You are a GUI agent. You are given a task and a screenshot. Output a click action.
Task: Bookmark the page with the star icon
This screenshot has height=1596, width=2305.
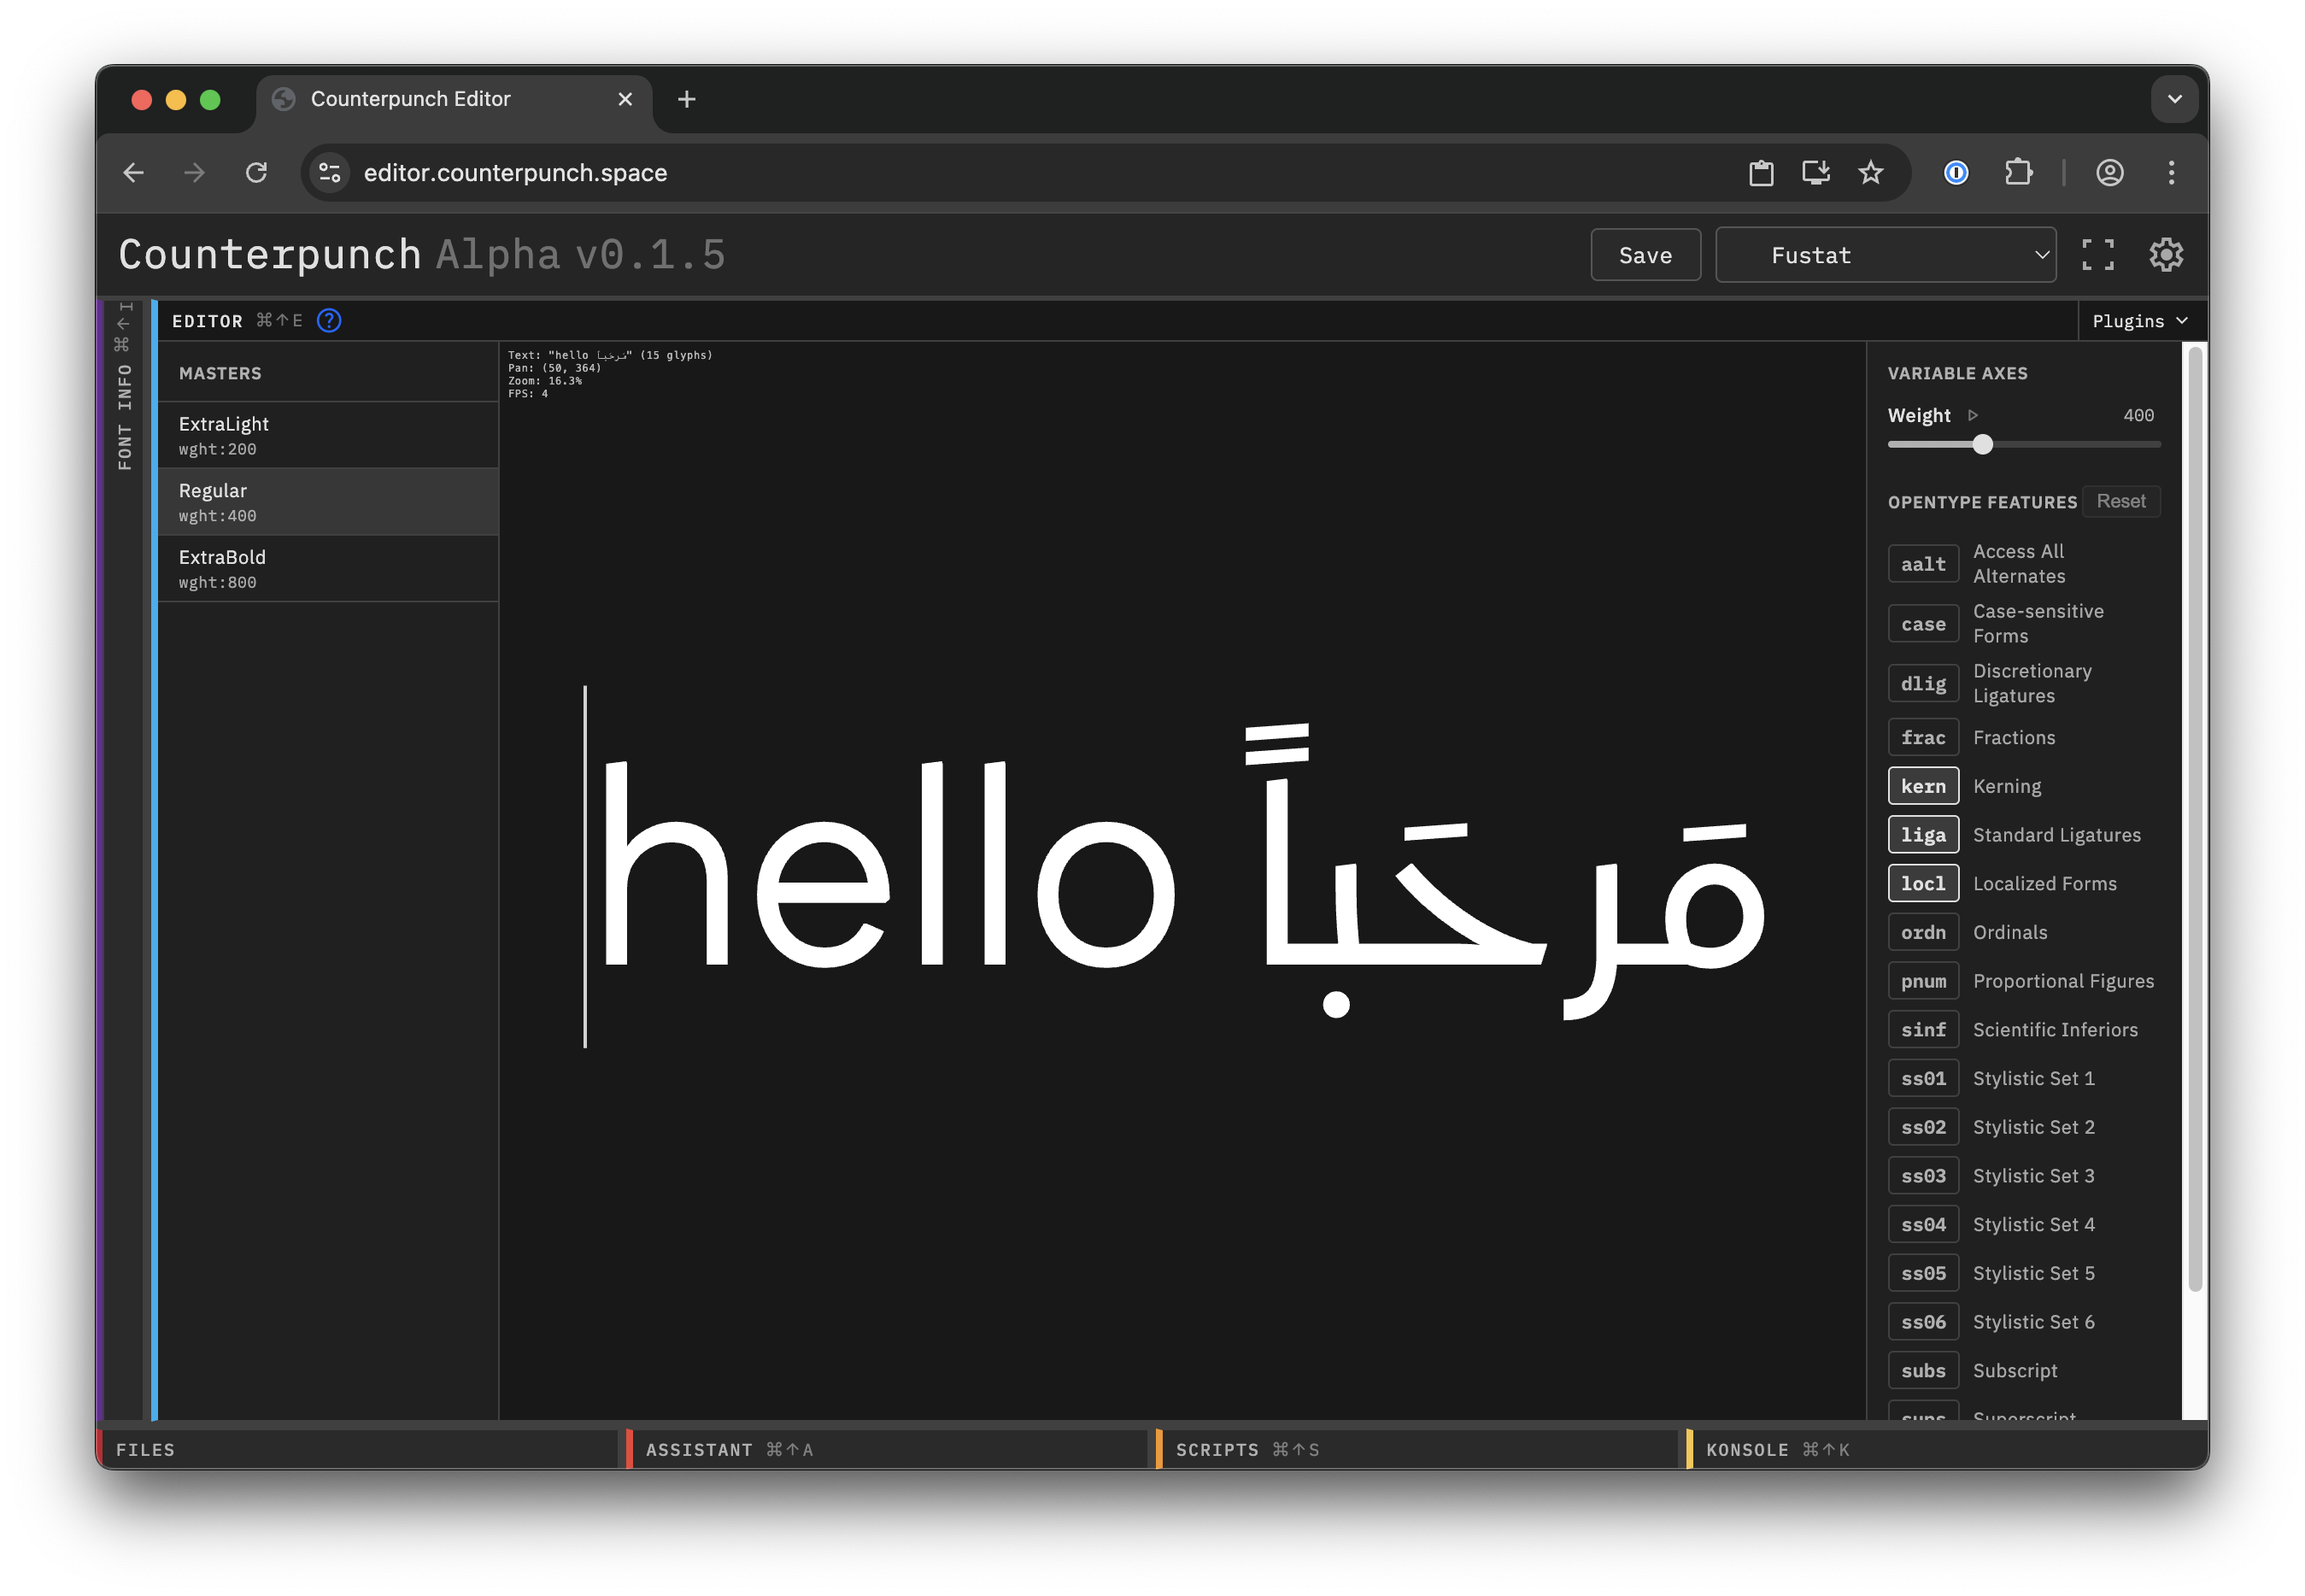[1870, 172]
